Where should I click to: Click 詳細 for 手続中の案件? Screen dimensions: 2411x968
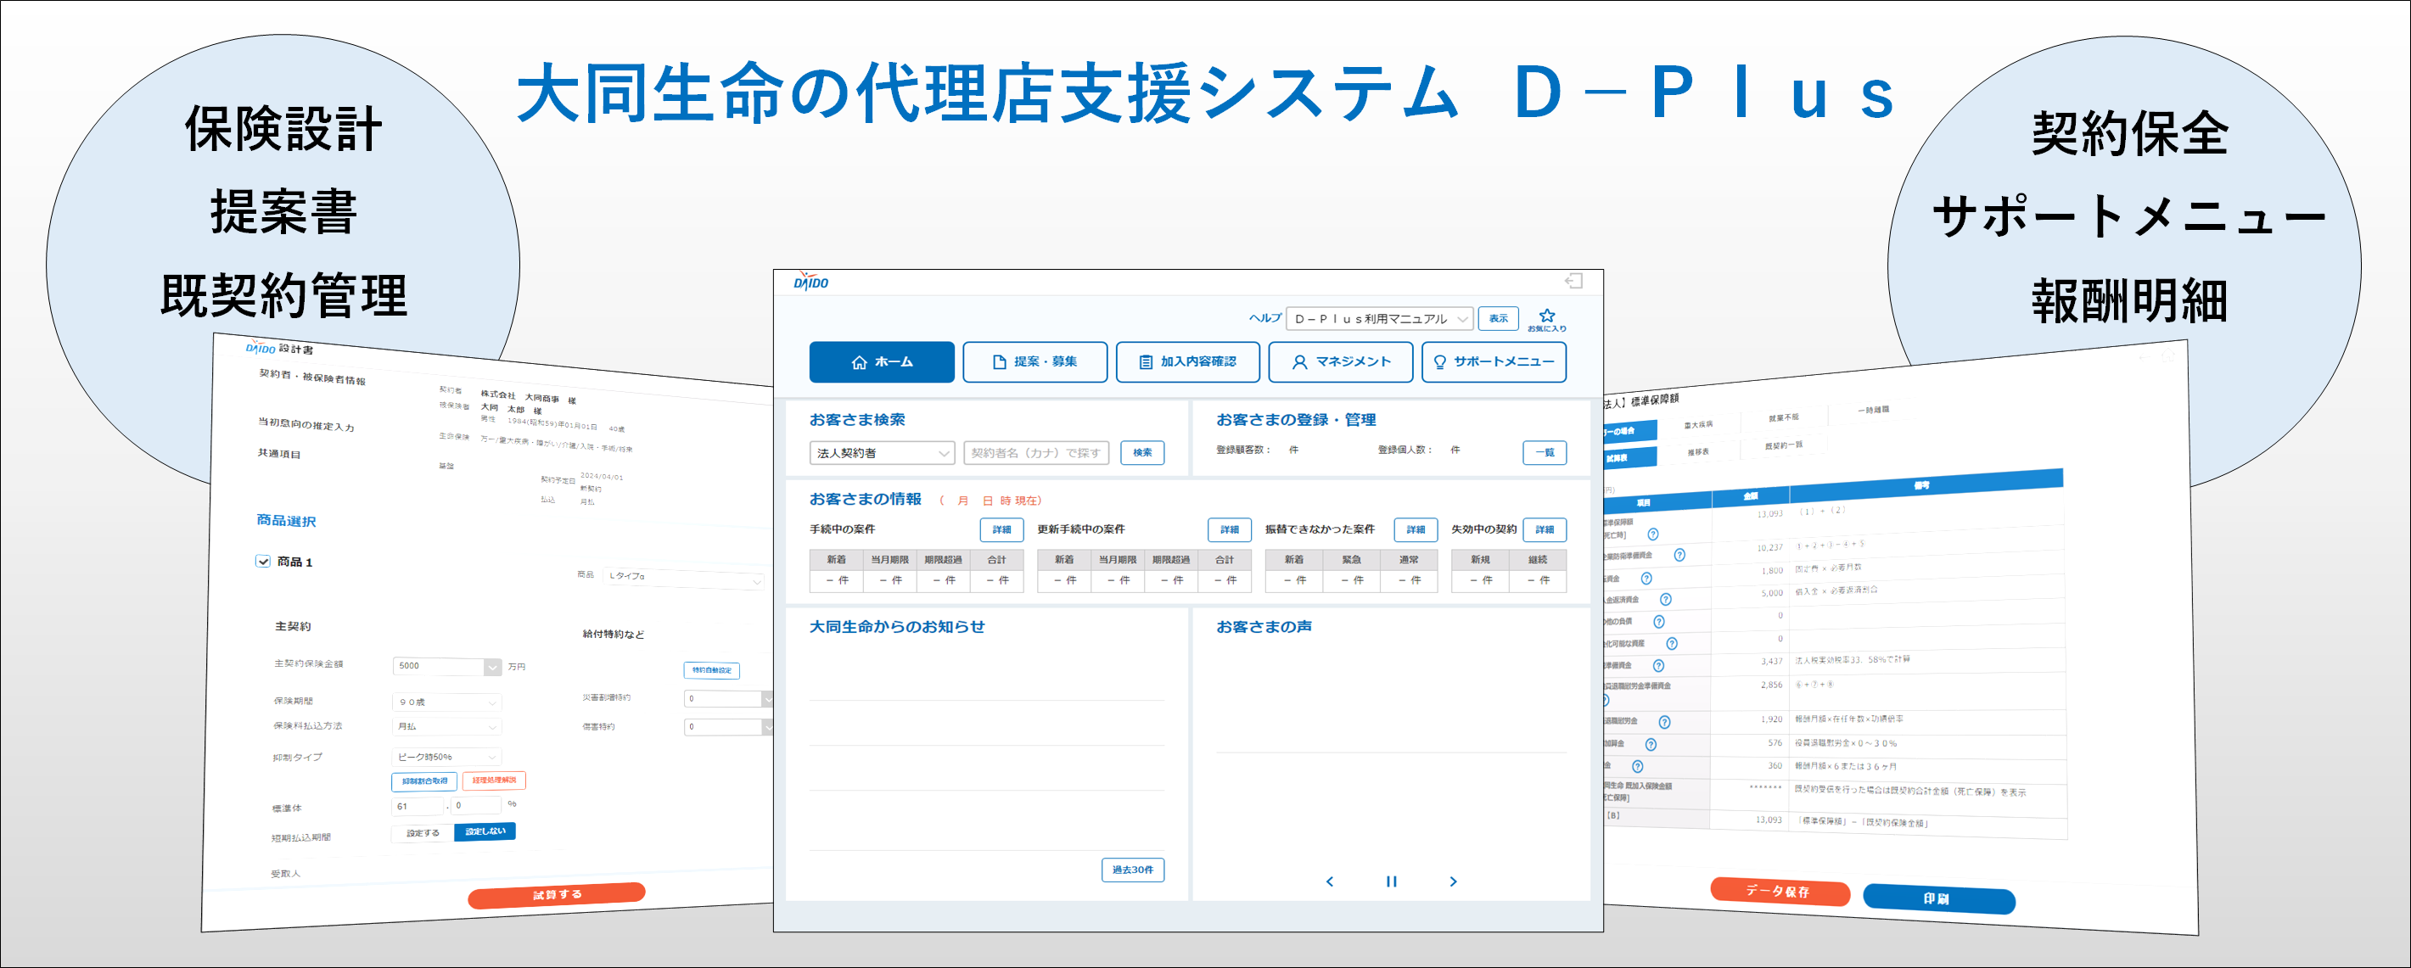coord(1001,530)
